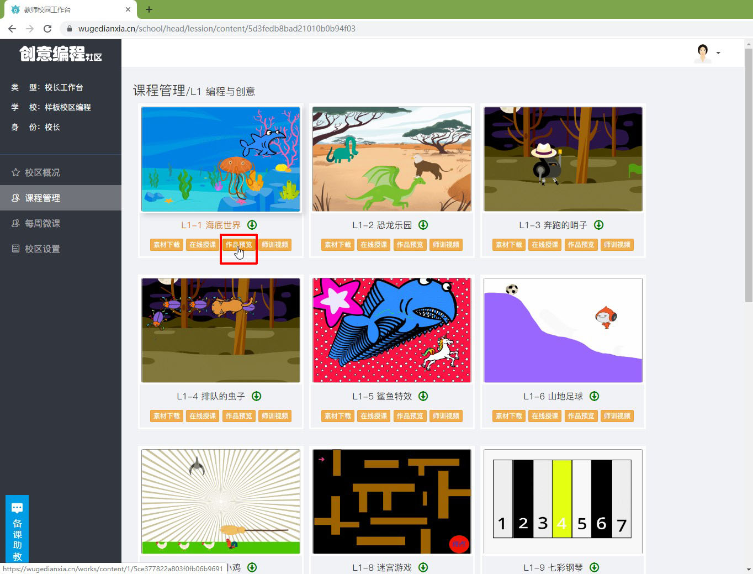The width and height of the screenshot is (753, 574).
Task: Click the browser back arrow
Action: 12,29
